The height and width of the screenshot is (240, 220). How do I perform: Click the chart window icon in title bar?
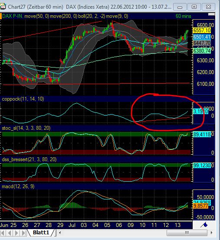[x=3, y=7]
